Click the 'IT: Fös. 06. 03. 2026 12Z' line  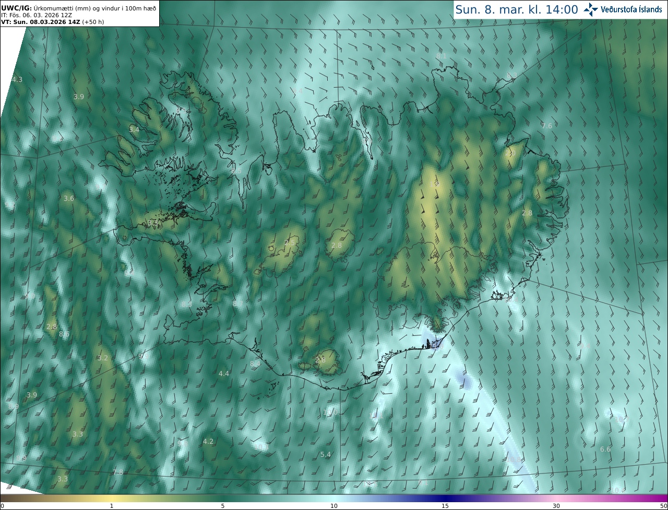tap(37, 15)
